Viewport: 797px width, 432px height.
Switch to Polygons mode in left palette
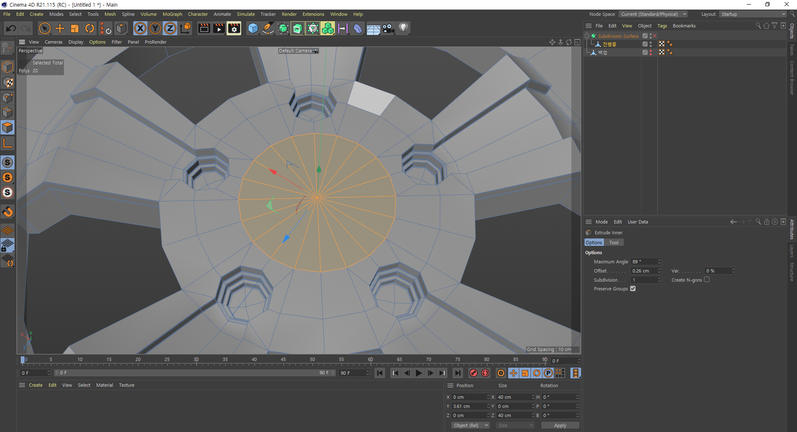7,128
